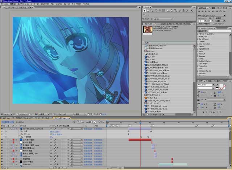232x170 pixels.
Task: Click scale value of the expanded layer
Action: tap(57, 134)
